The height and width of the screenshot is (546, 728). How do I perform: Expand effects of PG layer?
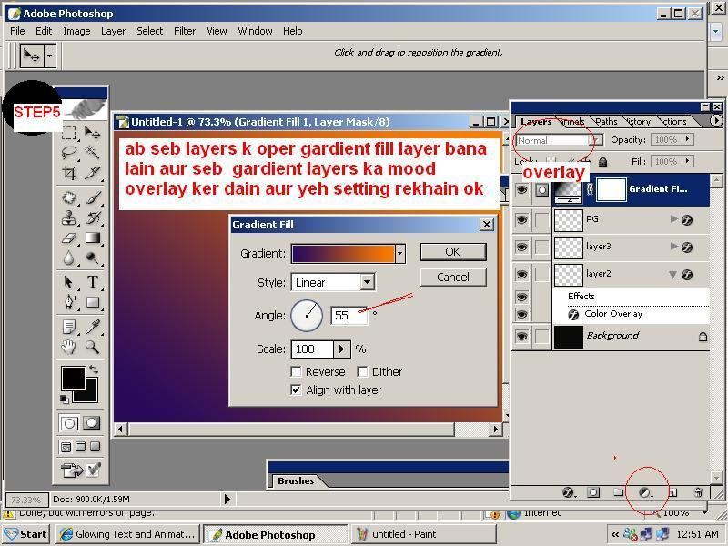(x=673, y=218)
